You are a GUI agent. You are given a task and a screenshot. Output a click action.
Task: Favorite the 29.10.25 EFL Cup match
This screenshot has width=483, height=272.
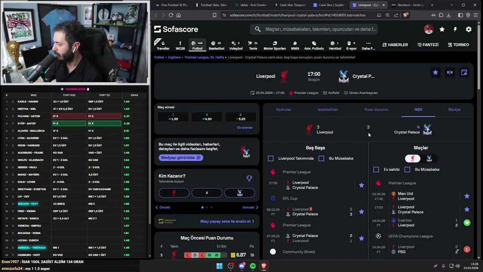(x=361, y=212)
